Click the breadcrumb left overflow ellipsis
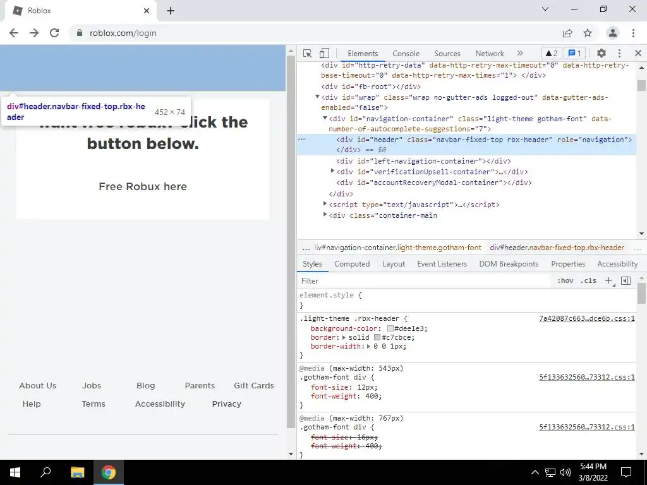647x485 pixels. [x=306, y=248]
